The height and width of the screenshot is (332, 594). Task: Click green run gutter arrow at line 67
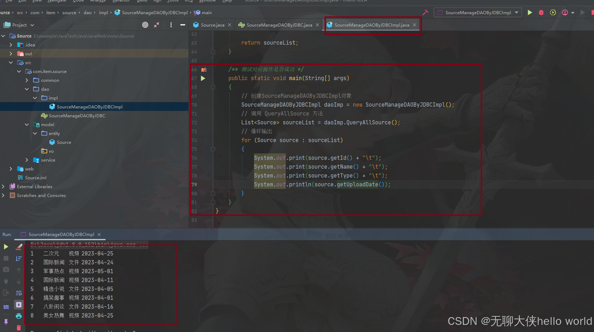pos(203,78)
